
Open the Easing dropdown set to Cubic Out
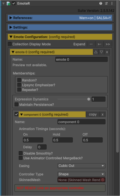point(81,166)
